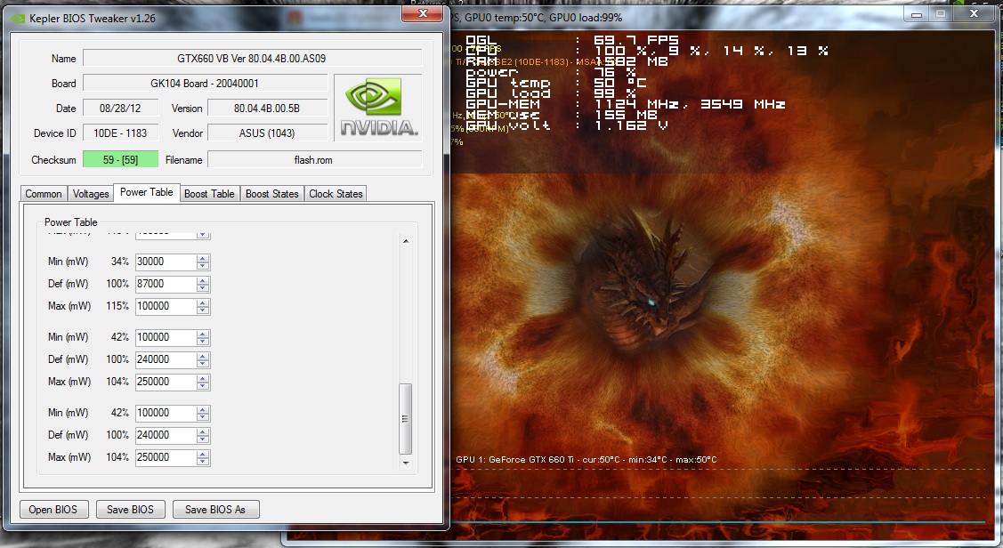The image size is (1003, 548).
Task: Click the scroll down arrow in Power Table
Action: pyautogui.click(x=406, y=463)
